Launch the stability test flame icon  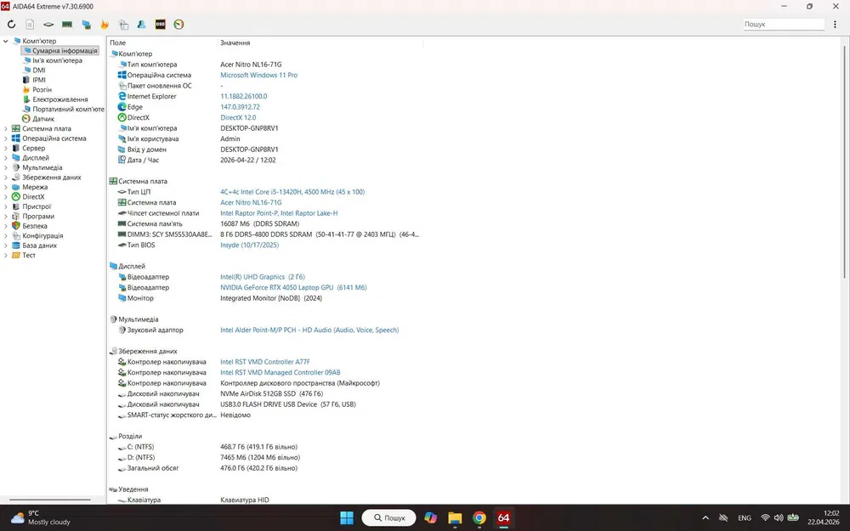coord(105,25)
